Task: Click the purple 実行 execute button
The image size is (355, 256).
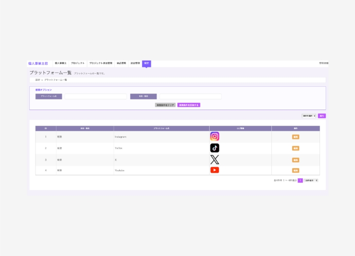Action: (x=322, y=116)
